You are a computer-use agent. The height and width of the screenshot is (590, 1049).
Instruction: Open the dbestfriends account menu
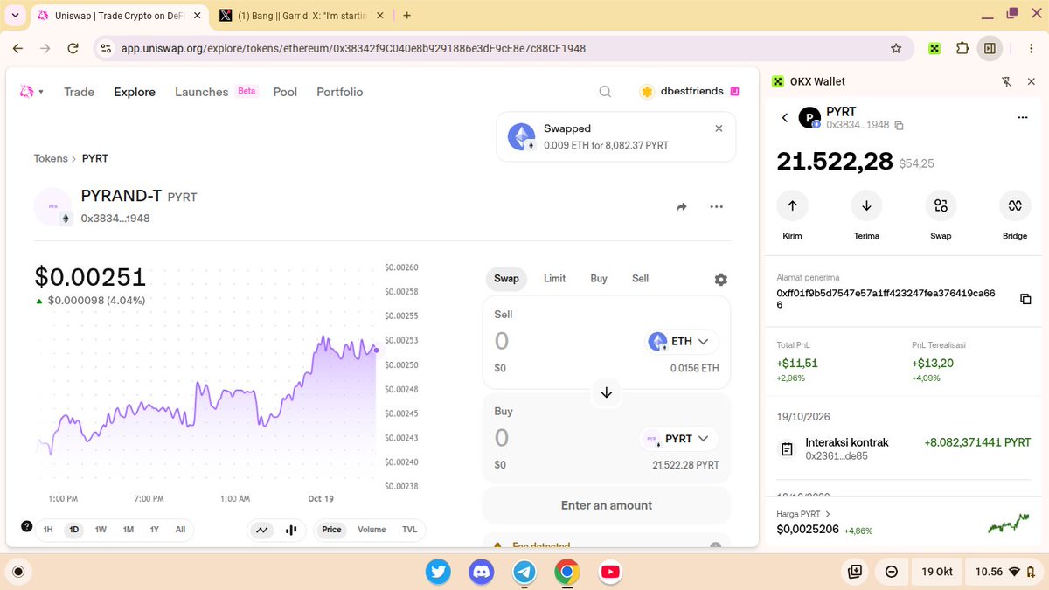(x=691, y=92)
